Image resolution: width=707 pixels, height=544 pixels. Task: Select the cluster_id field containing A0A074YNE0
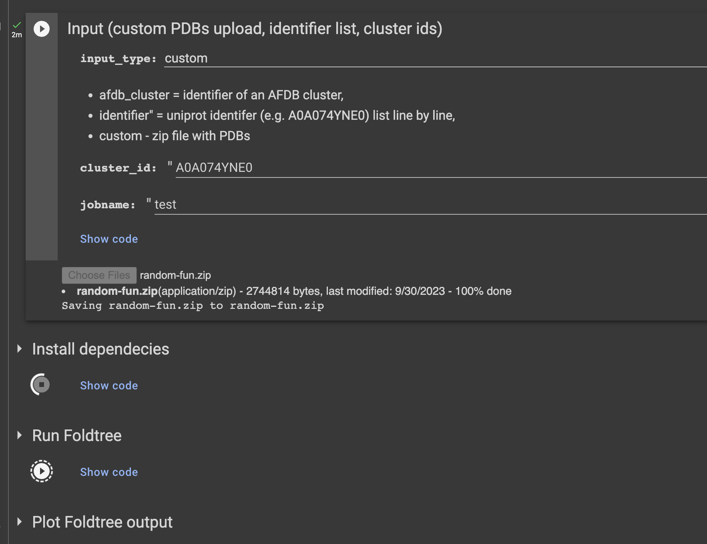[214, 167]
